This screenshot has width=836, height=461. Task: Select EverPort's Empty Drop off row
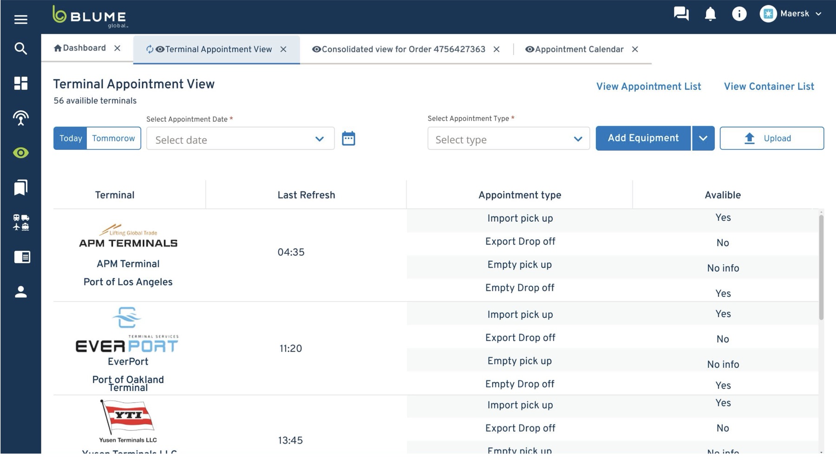[613, 383]
